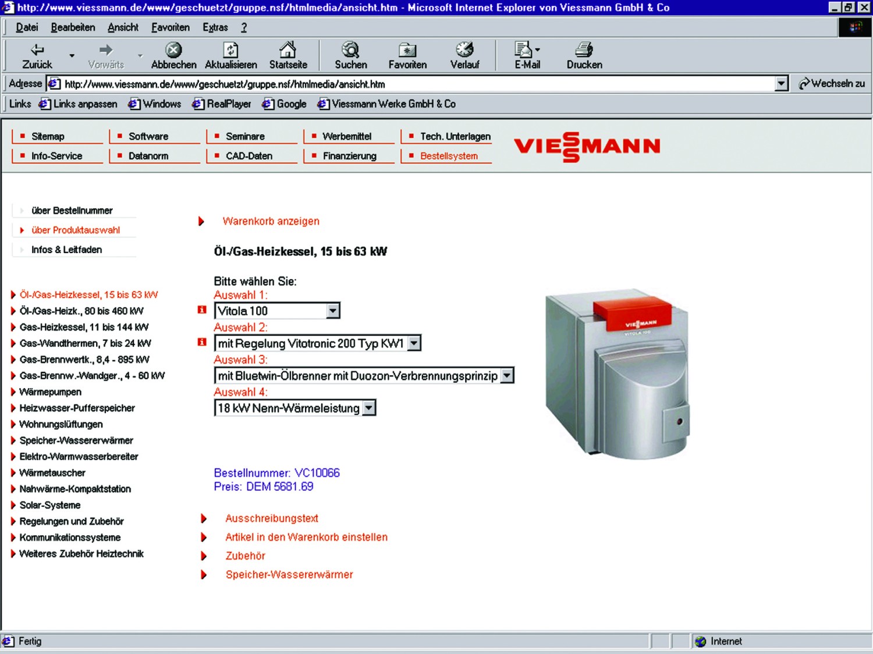Print page with Drucken icon
Image resolution: width=873 pixels, height=654 pixels.
(584, 49)
